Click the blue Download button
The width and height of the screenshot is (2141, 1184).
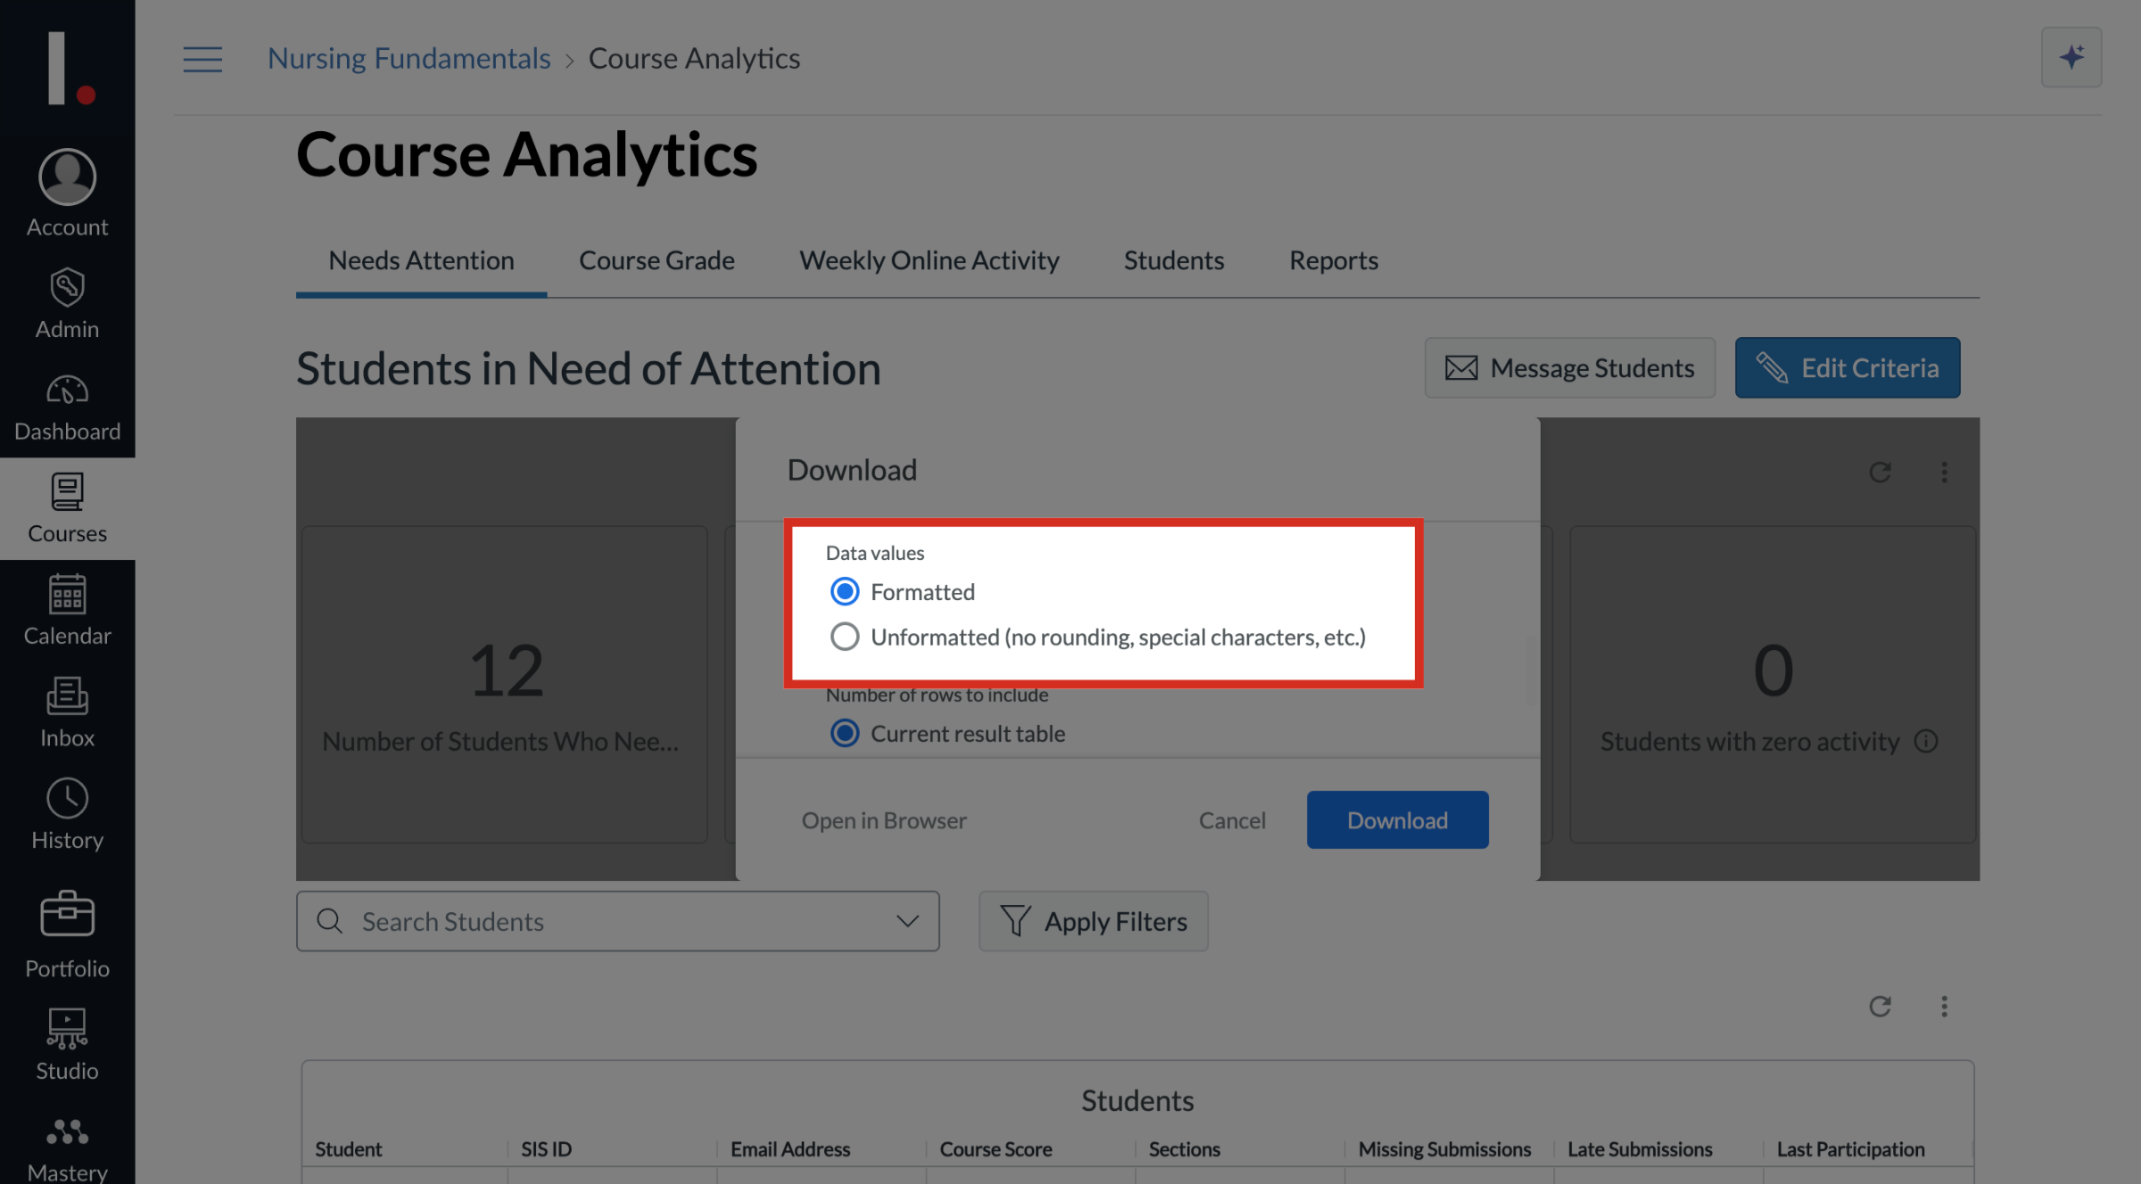[1397, 819]
